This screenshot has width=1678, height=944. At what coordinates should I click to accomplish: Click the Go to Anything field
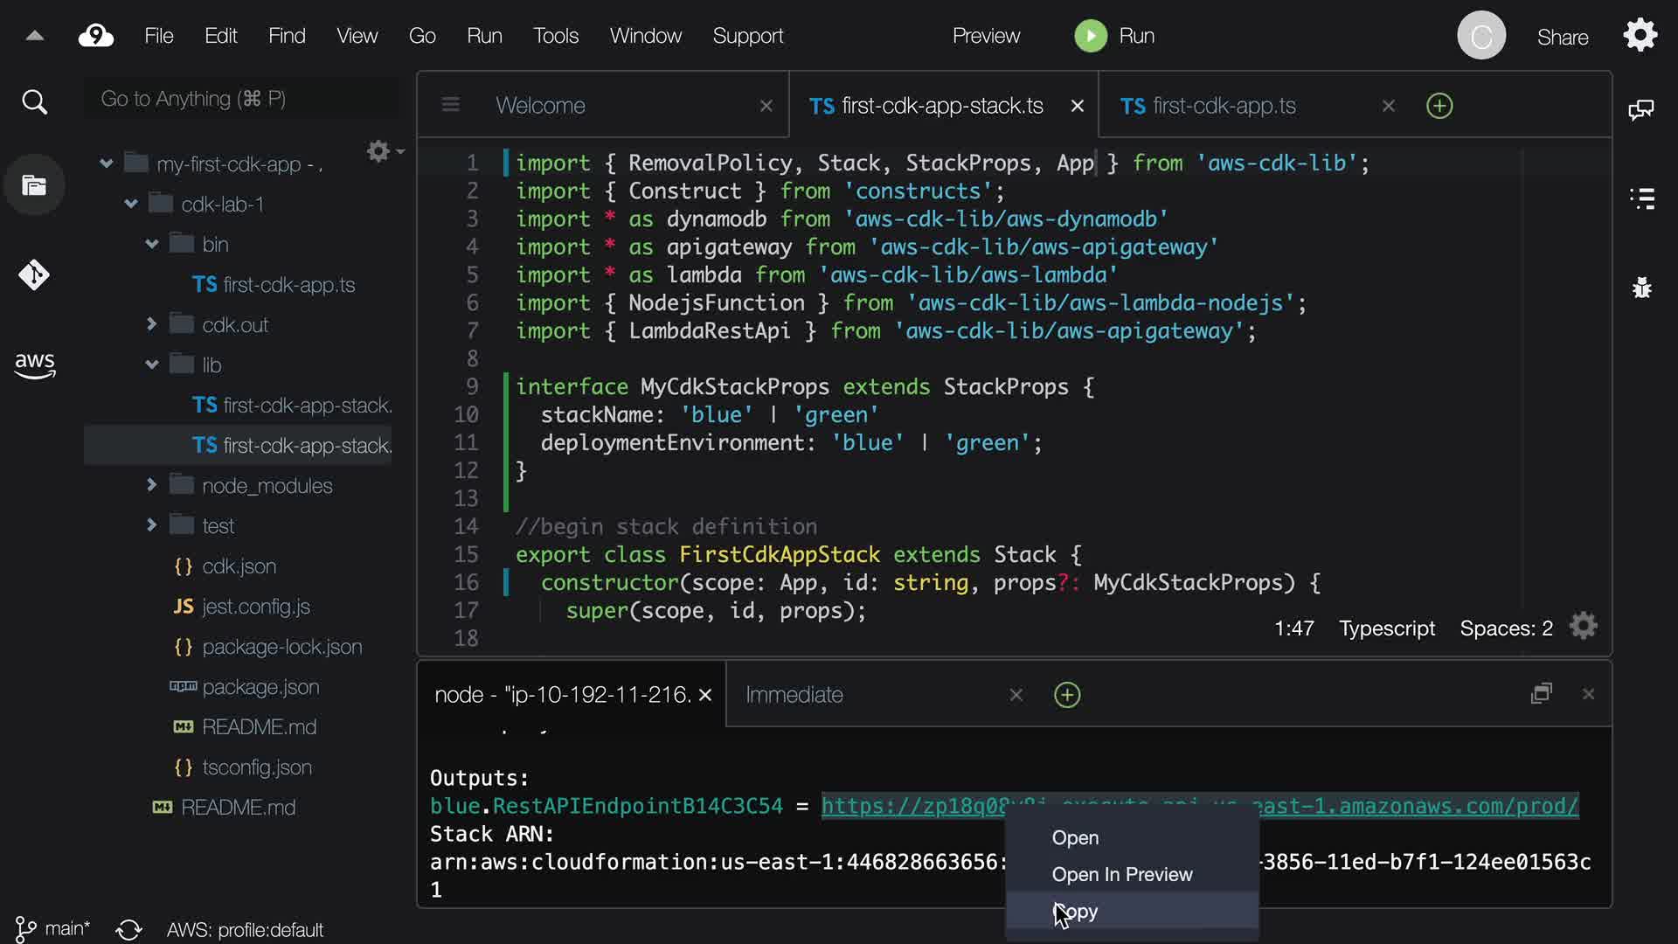(x=236, y=99)
